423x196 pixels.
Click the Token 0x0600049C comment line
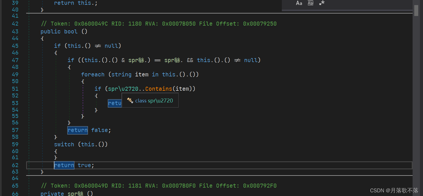159,24
